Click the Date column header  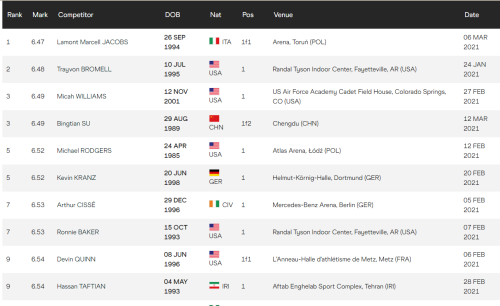point(471,14)
